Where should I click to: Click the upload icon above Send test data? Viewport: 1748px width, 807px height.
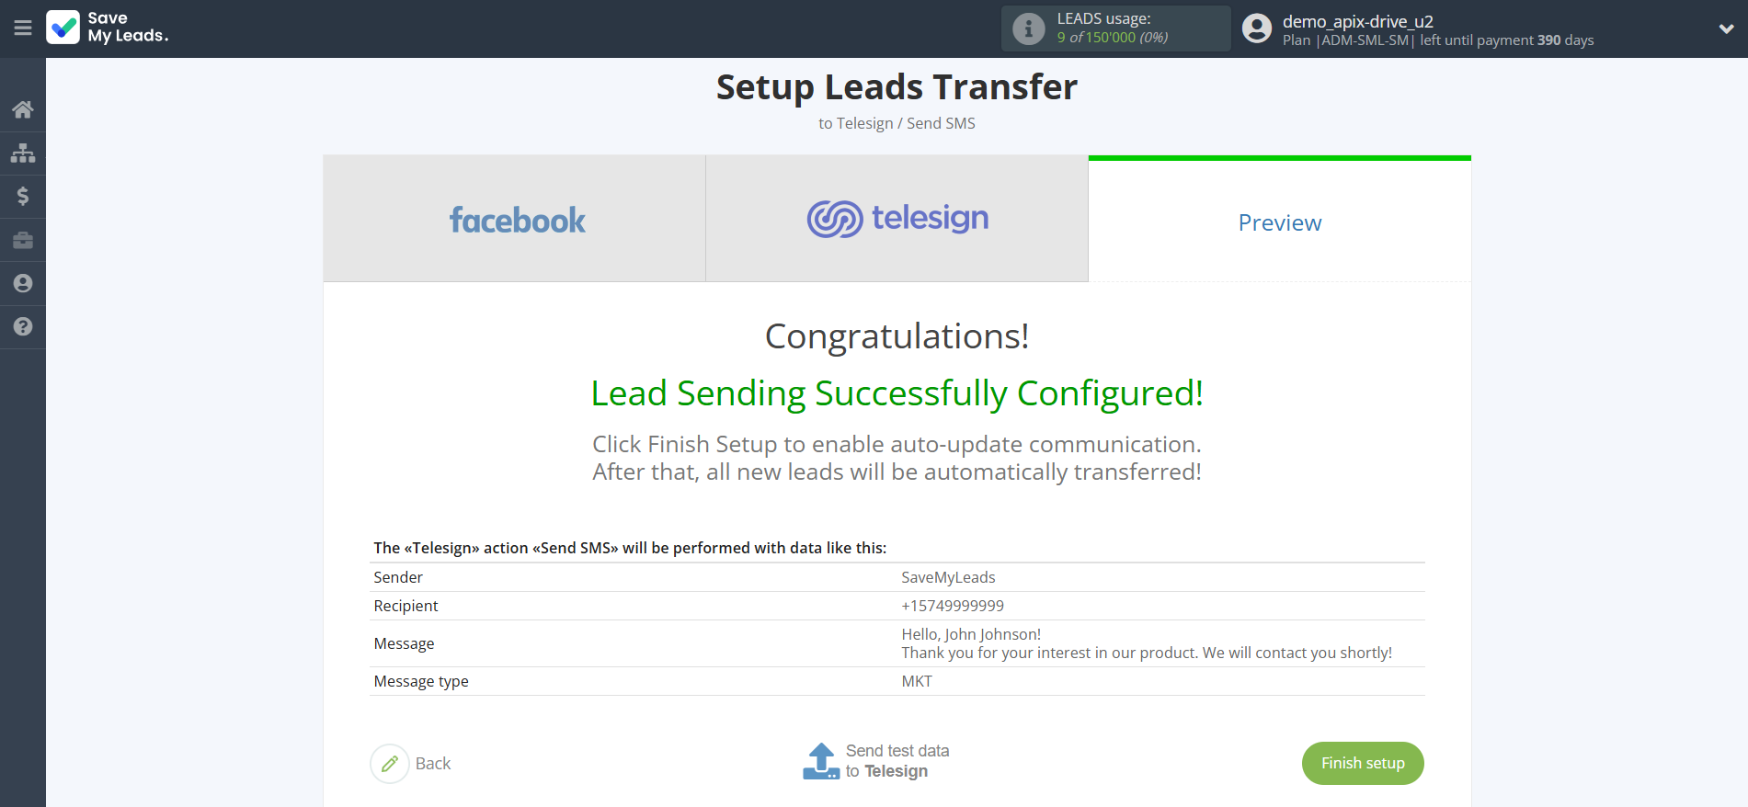821,761
